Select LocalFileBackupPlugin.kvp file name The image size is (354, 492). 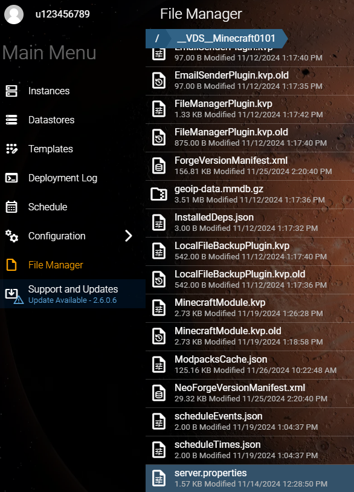232,245
